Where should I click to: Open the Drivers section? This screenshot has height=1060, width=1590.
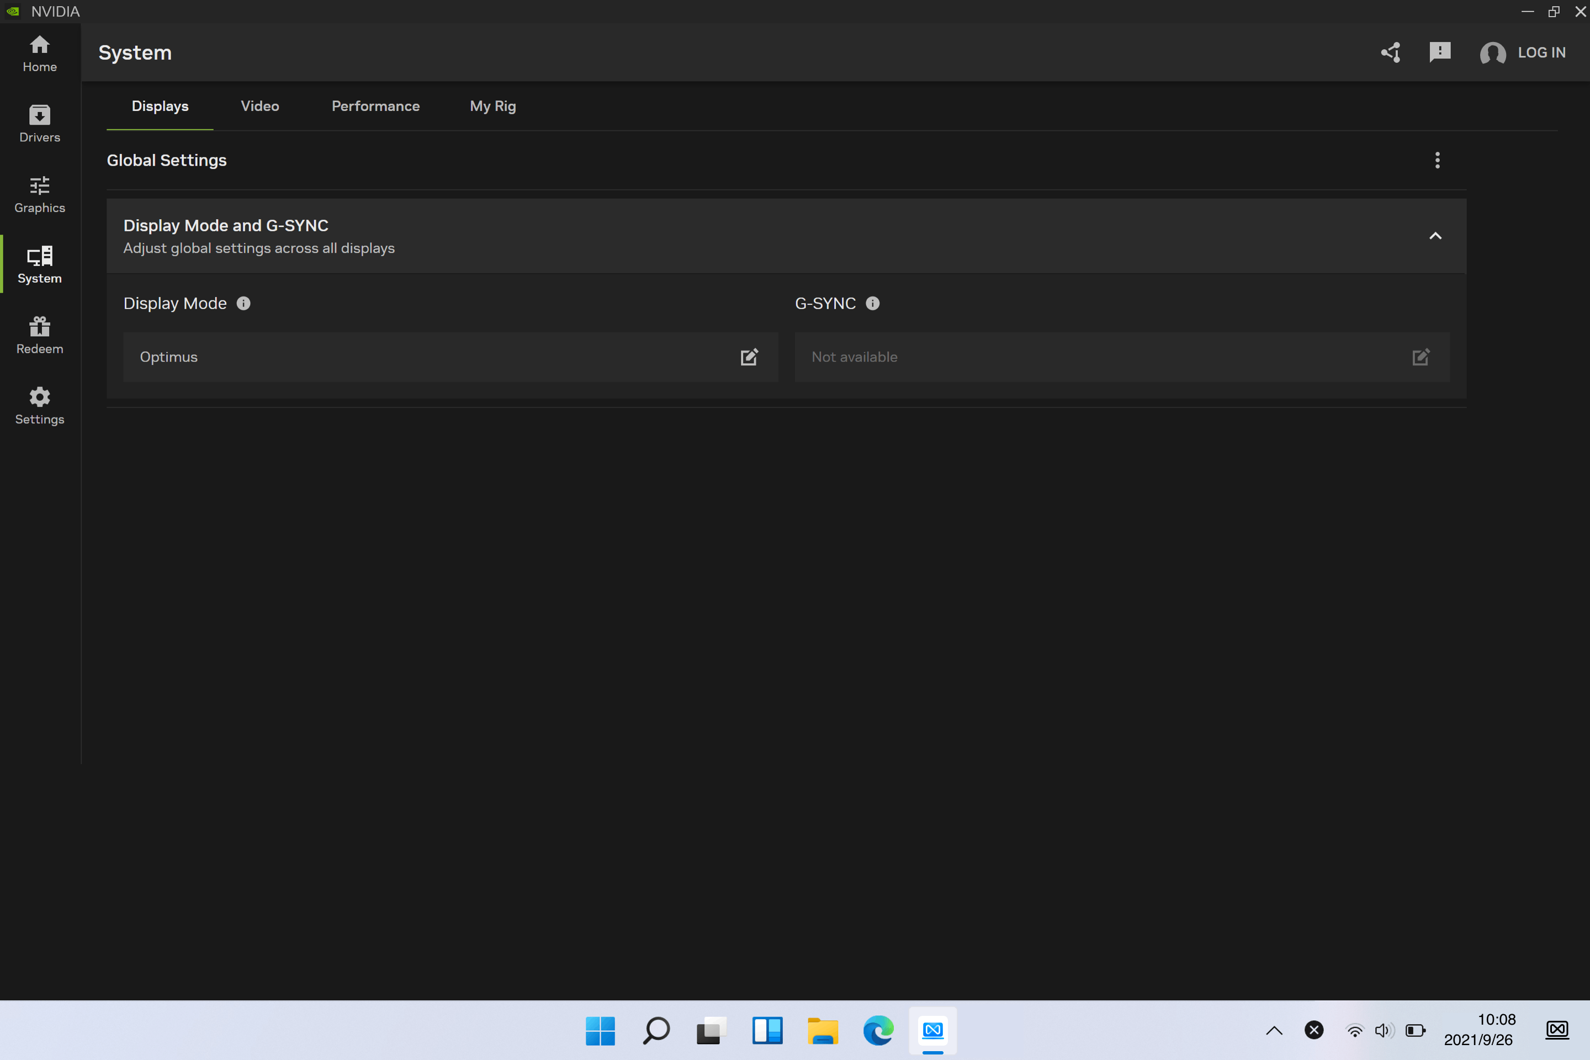(40, 124)
